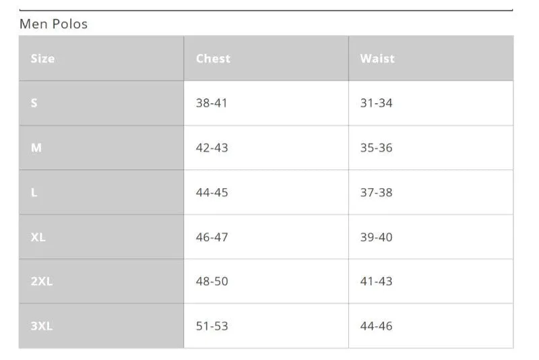Screen dimensions: 539x360
Task: Click the 2XL size row label
Action: [x=42, y=281]
